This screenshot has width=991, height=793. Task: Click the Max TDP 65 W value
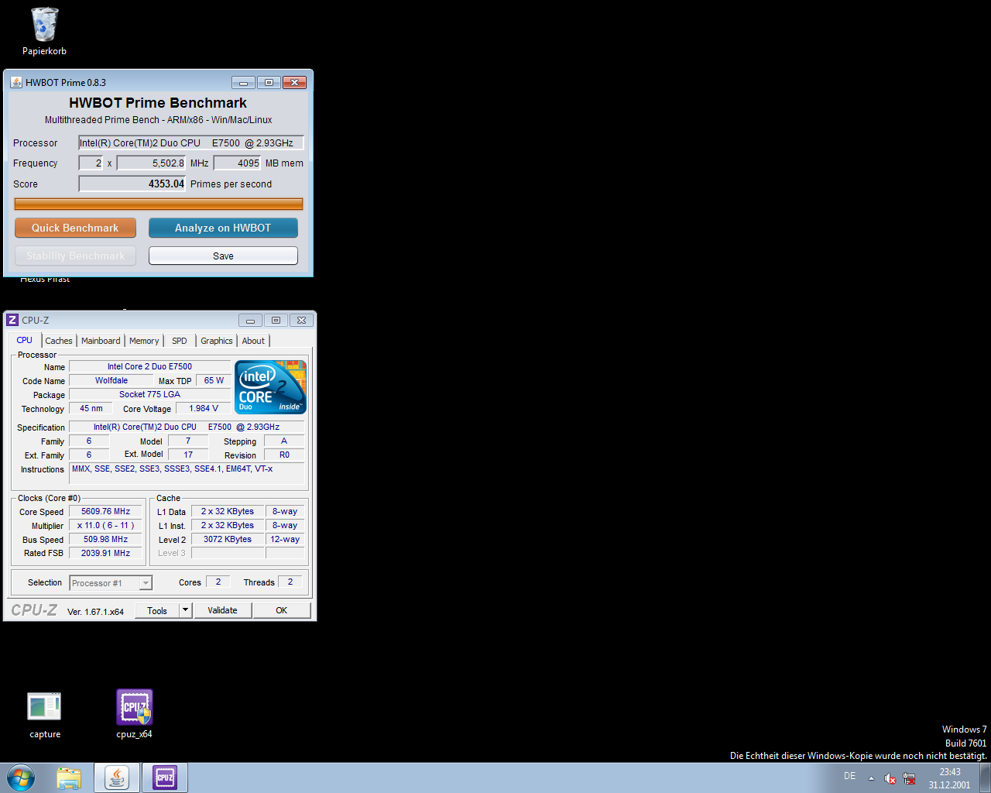214,380
